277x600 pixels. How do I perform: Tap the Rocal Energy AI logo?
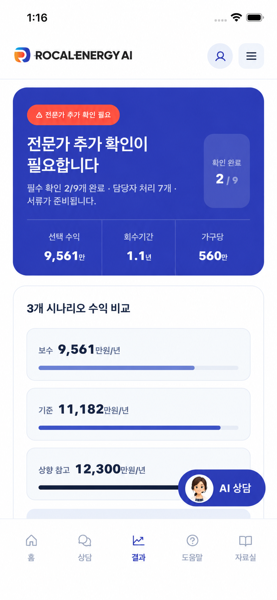click(73, 55)
